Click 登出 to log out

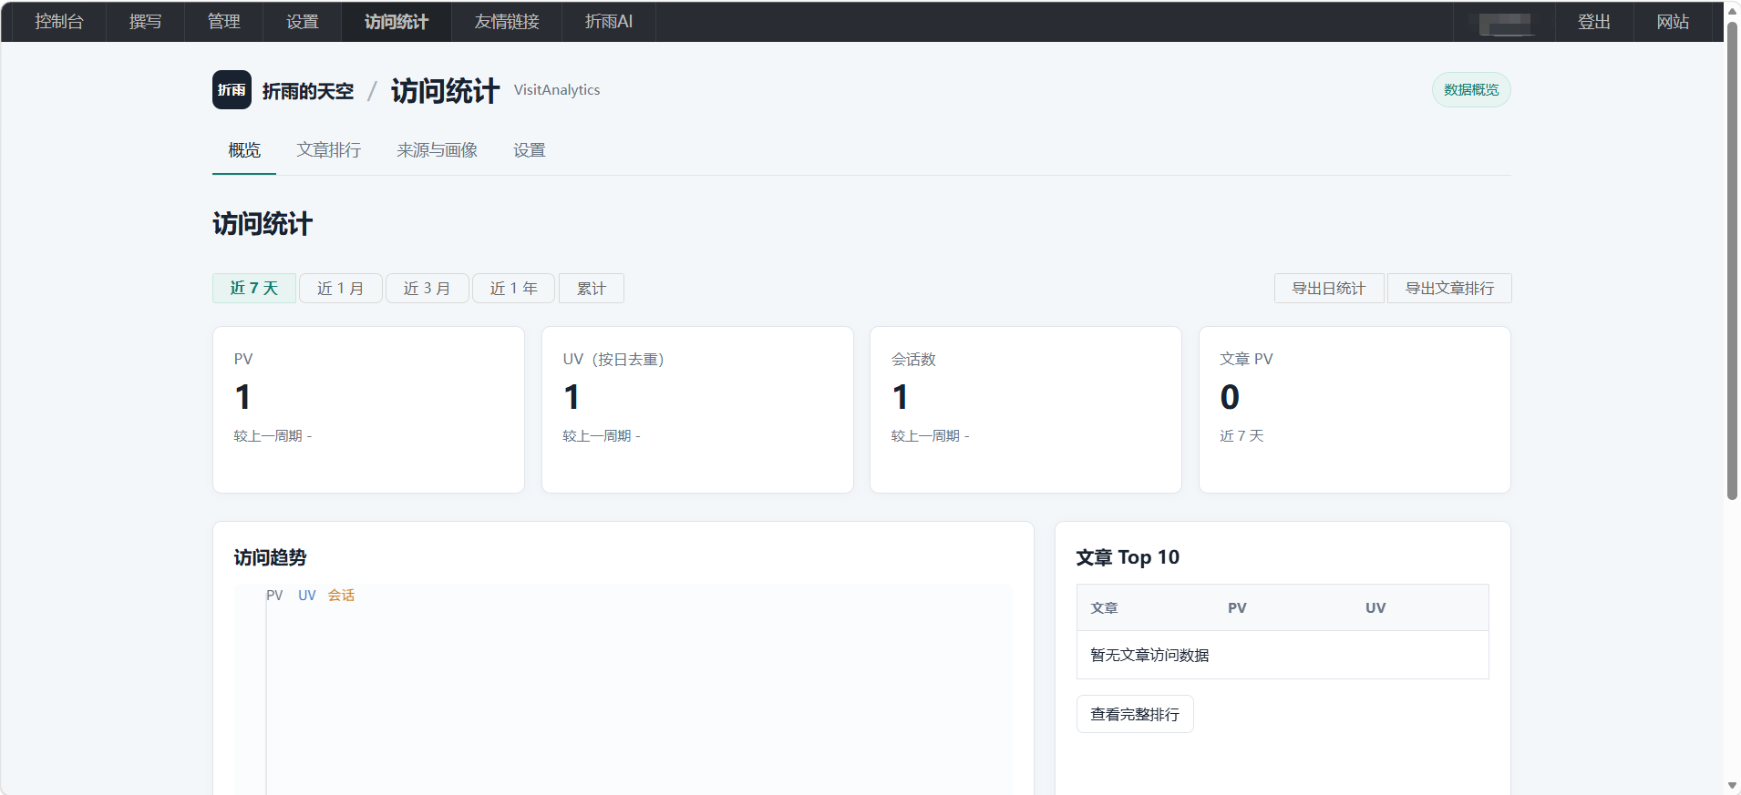[x=1594, y=22]
